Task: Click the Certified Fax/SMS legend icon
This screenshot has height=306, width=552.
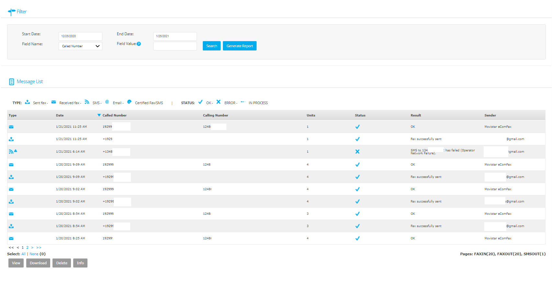Action: tap(129, 102)
